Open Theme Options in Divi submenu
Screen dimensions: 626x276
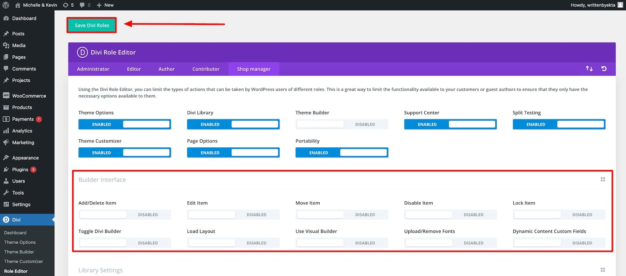coord(20,242)
